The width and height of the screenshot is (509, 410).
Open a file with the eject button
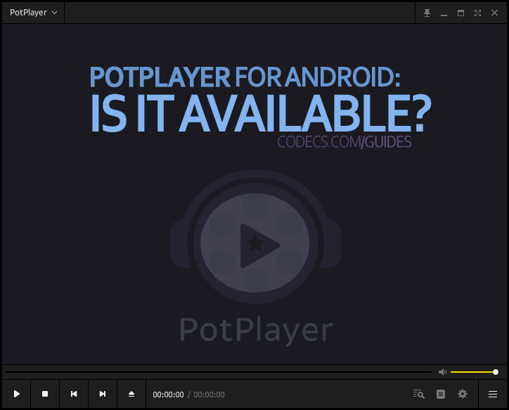click(131, 394)
